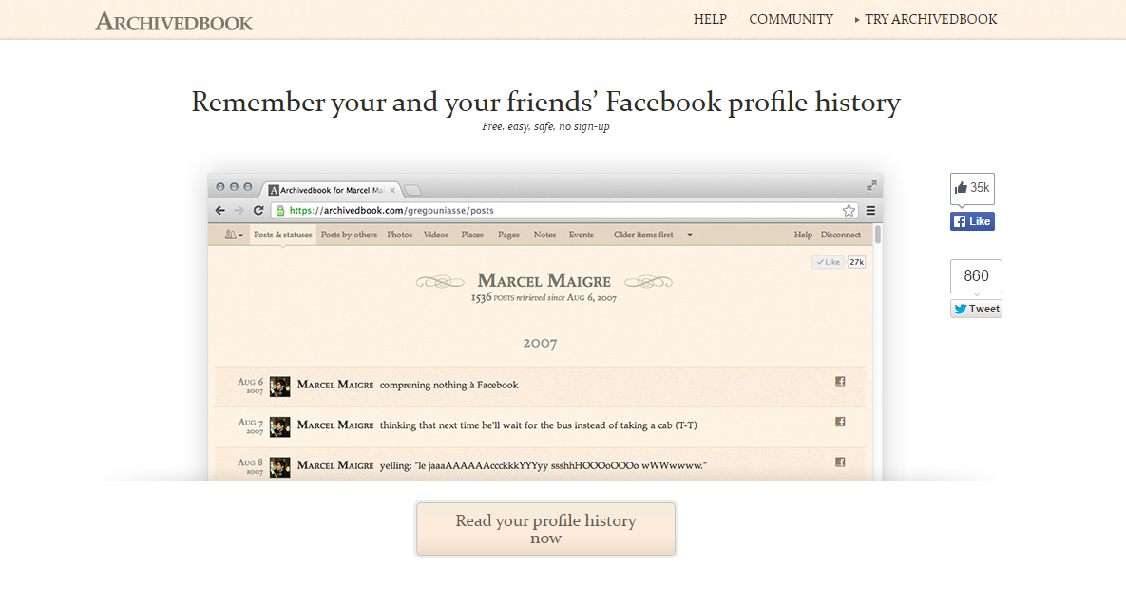
Task: Click Facebook icon on Aug 7 post
Action: coord(840,422)
